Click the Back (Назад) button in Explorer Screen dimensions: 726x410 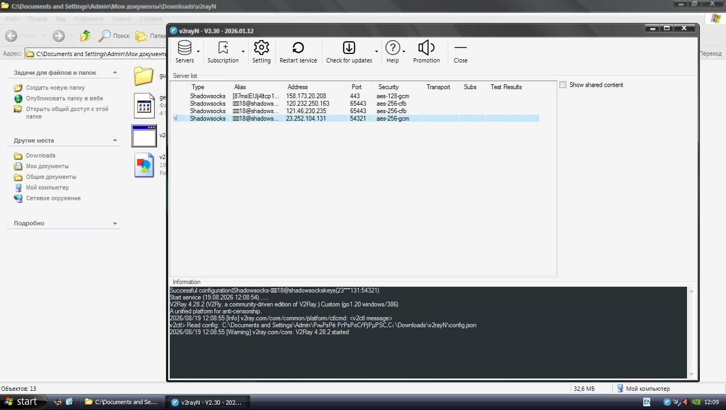pyautogui.click(x=21, y=36)
